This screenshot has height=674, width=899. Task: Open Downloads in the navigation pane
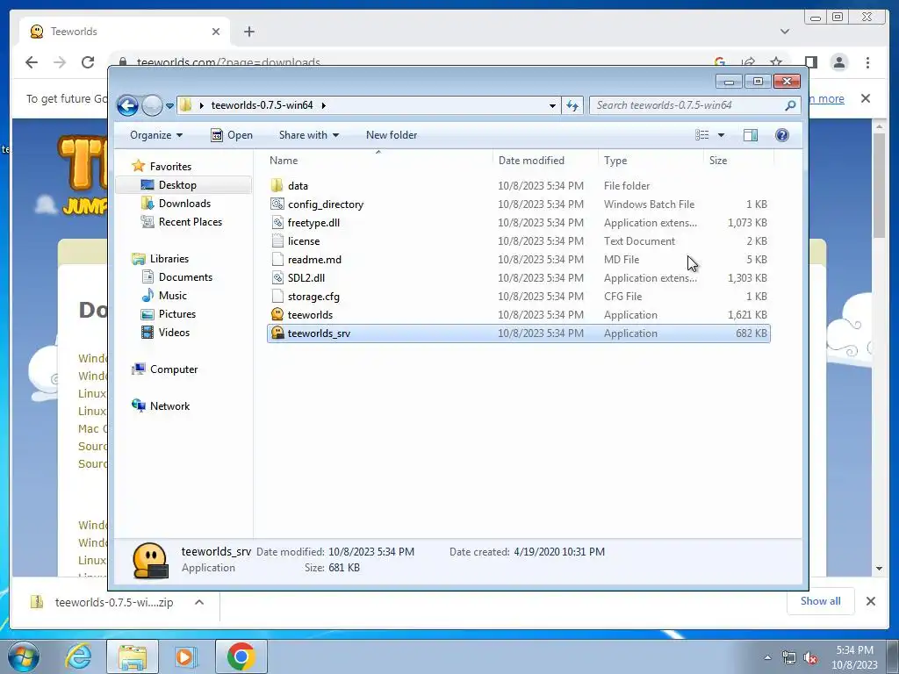[184, 204]
